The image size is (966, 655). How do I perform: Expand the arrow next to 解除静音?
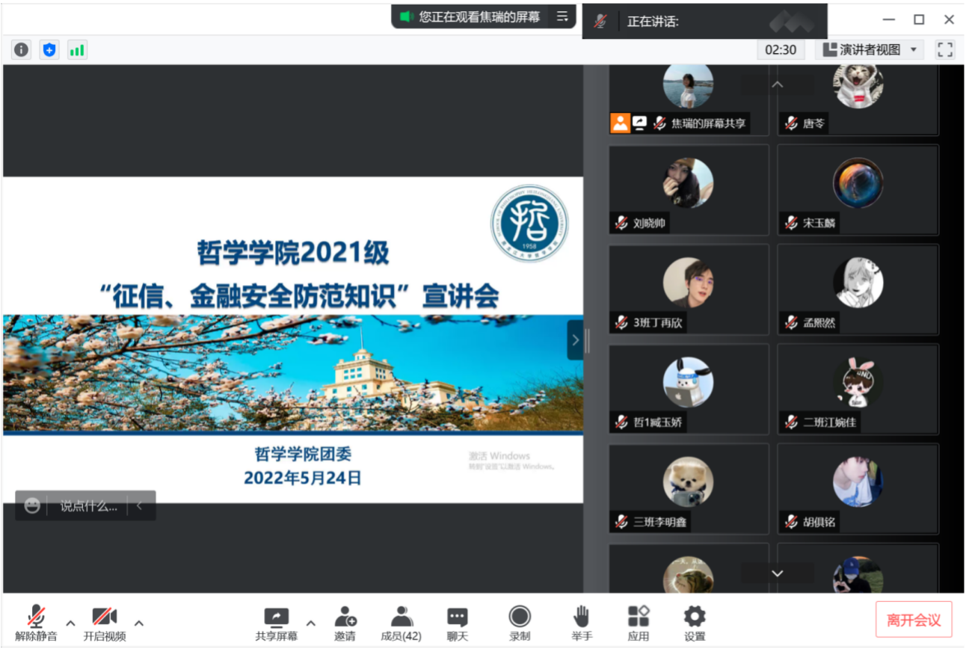point(70,623)
